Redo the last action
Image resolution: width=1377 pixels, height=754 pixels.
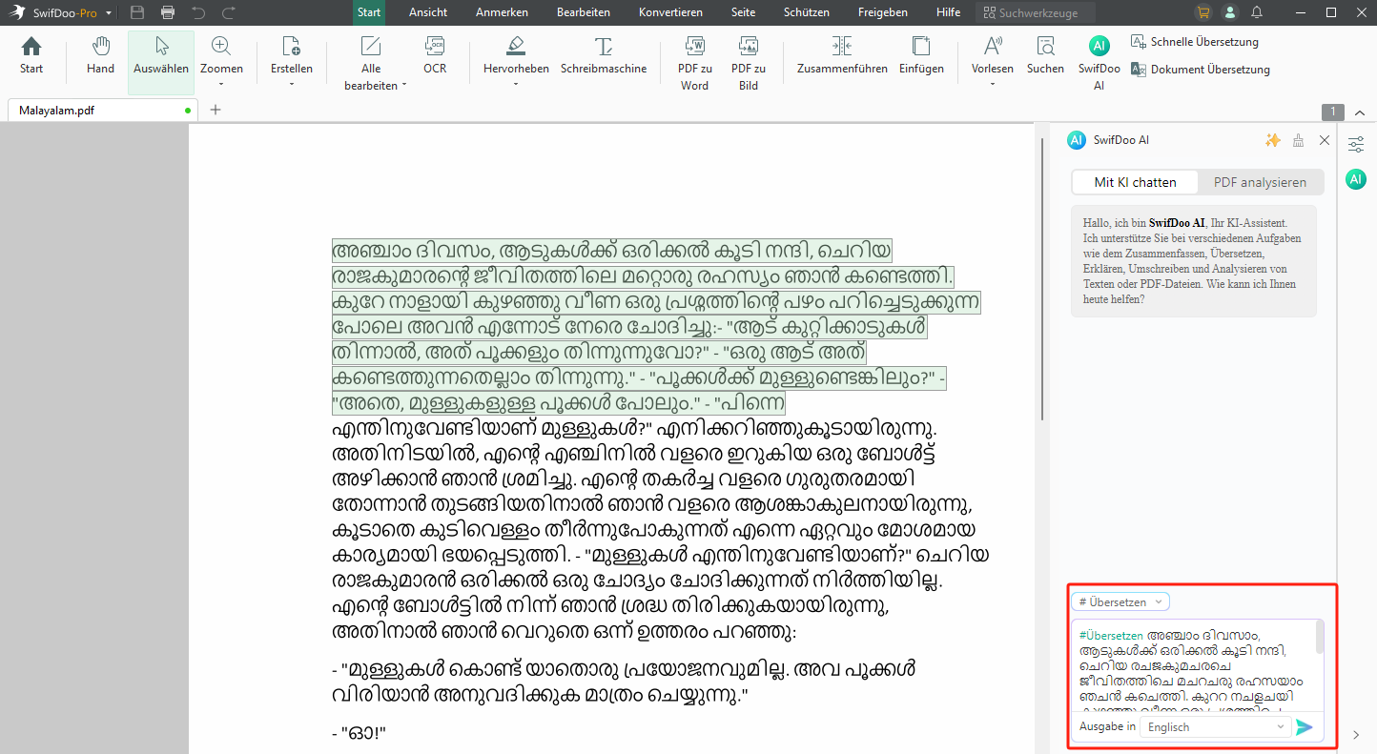(229, 12)
